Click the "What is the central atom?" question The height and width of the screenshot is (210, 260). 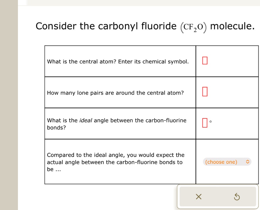(x=82, y=61)
